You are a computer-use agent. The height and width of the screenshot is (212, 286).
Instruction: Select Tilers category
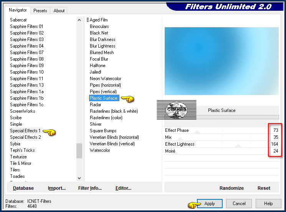pos(15,170)
